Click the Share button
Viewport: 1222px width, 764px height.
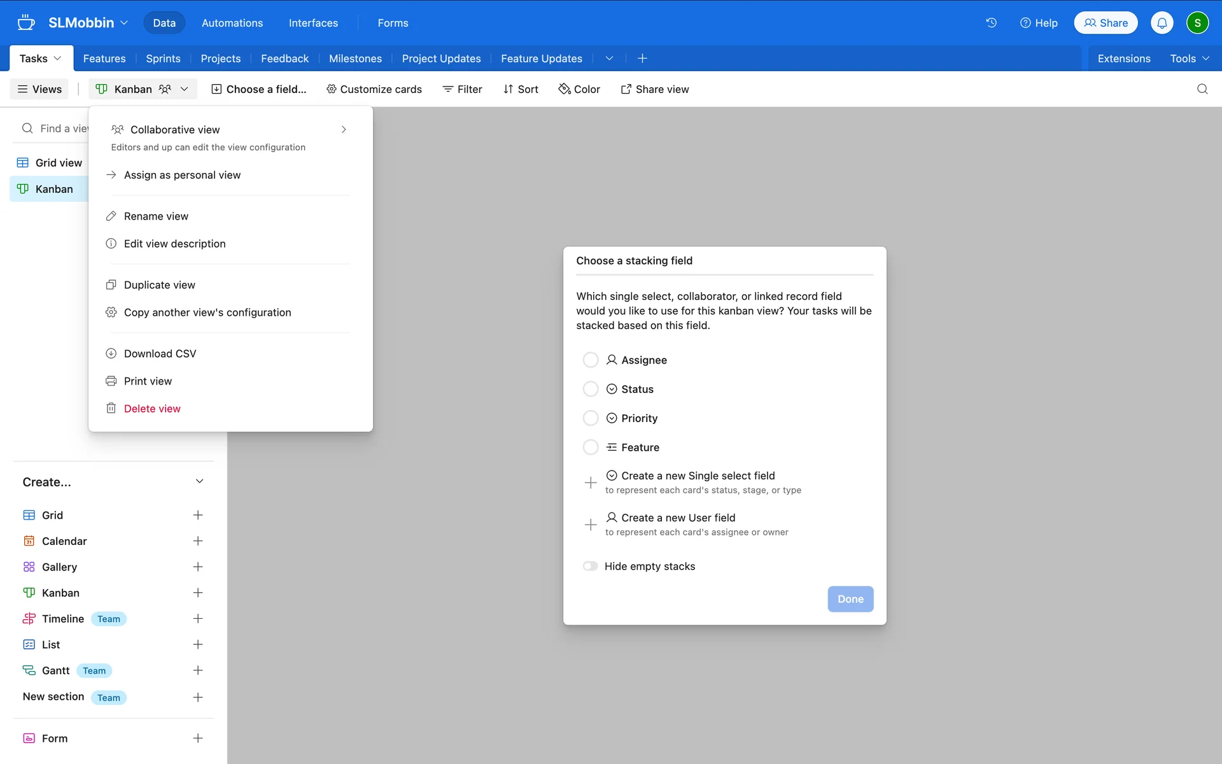coord(1106,23)
